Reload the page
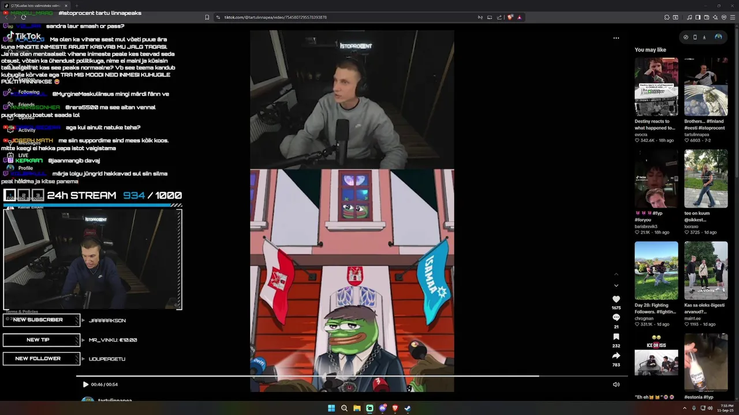 (23, 17)
